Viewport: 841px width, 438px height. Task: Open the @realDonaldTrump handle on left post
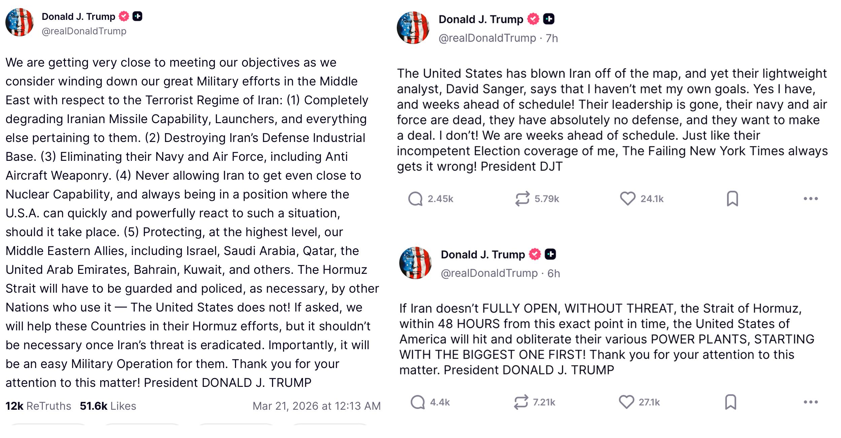[x=84, y=31]
